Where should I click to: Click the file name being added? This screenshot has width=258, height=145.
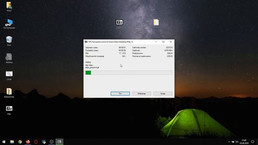point(92,68)
